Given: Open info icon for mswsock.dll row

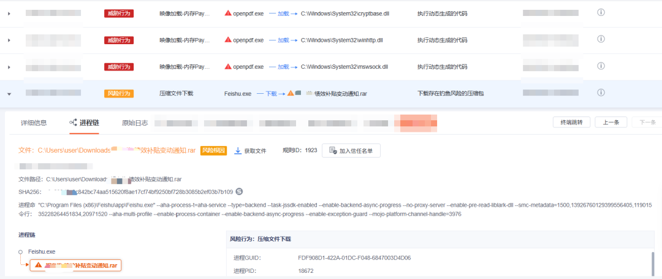Looking at the screenshot, I should pyautogui.click(x=601, y=66).
